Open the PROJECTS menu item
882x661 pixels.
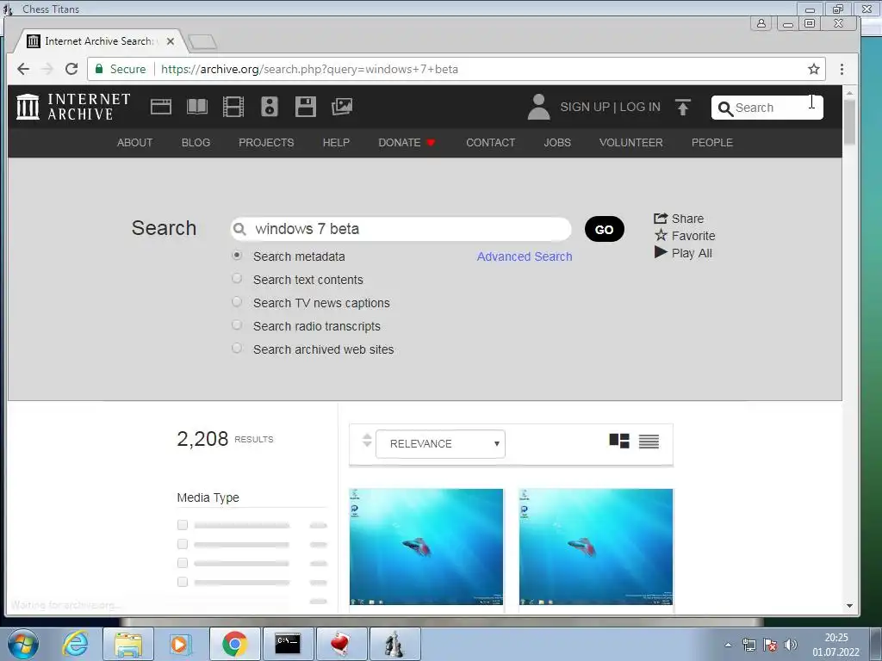coord(266,143)
